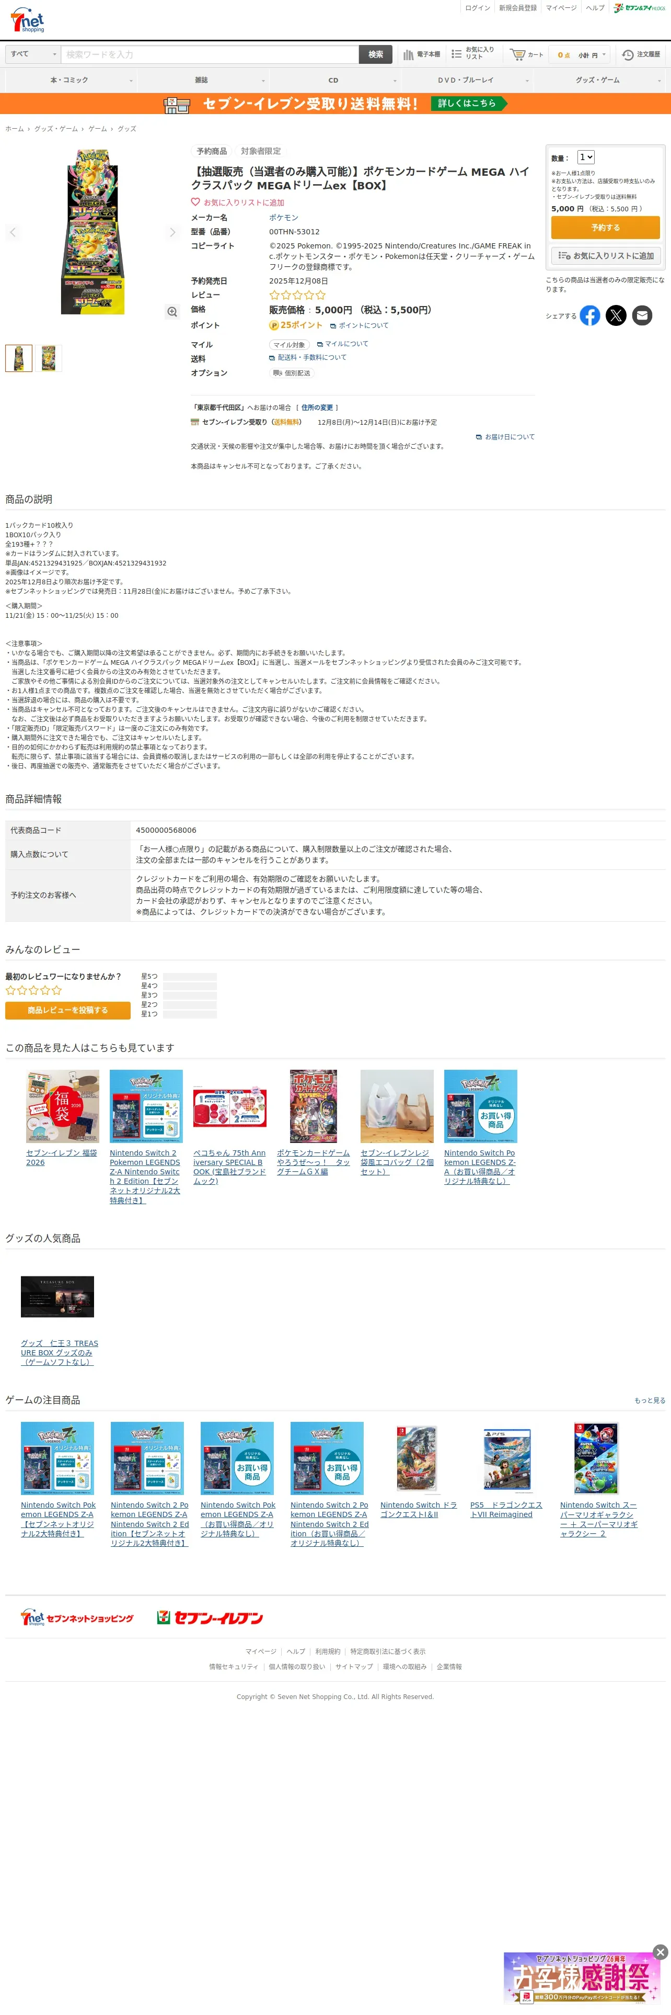Share product by email icon
This screenshot has width=671, height=2015.
642,315
